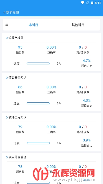
Task: Open the grid menu icon
Action: [7, 25]
